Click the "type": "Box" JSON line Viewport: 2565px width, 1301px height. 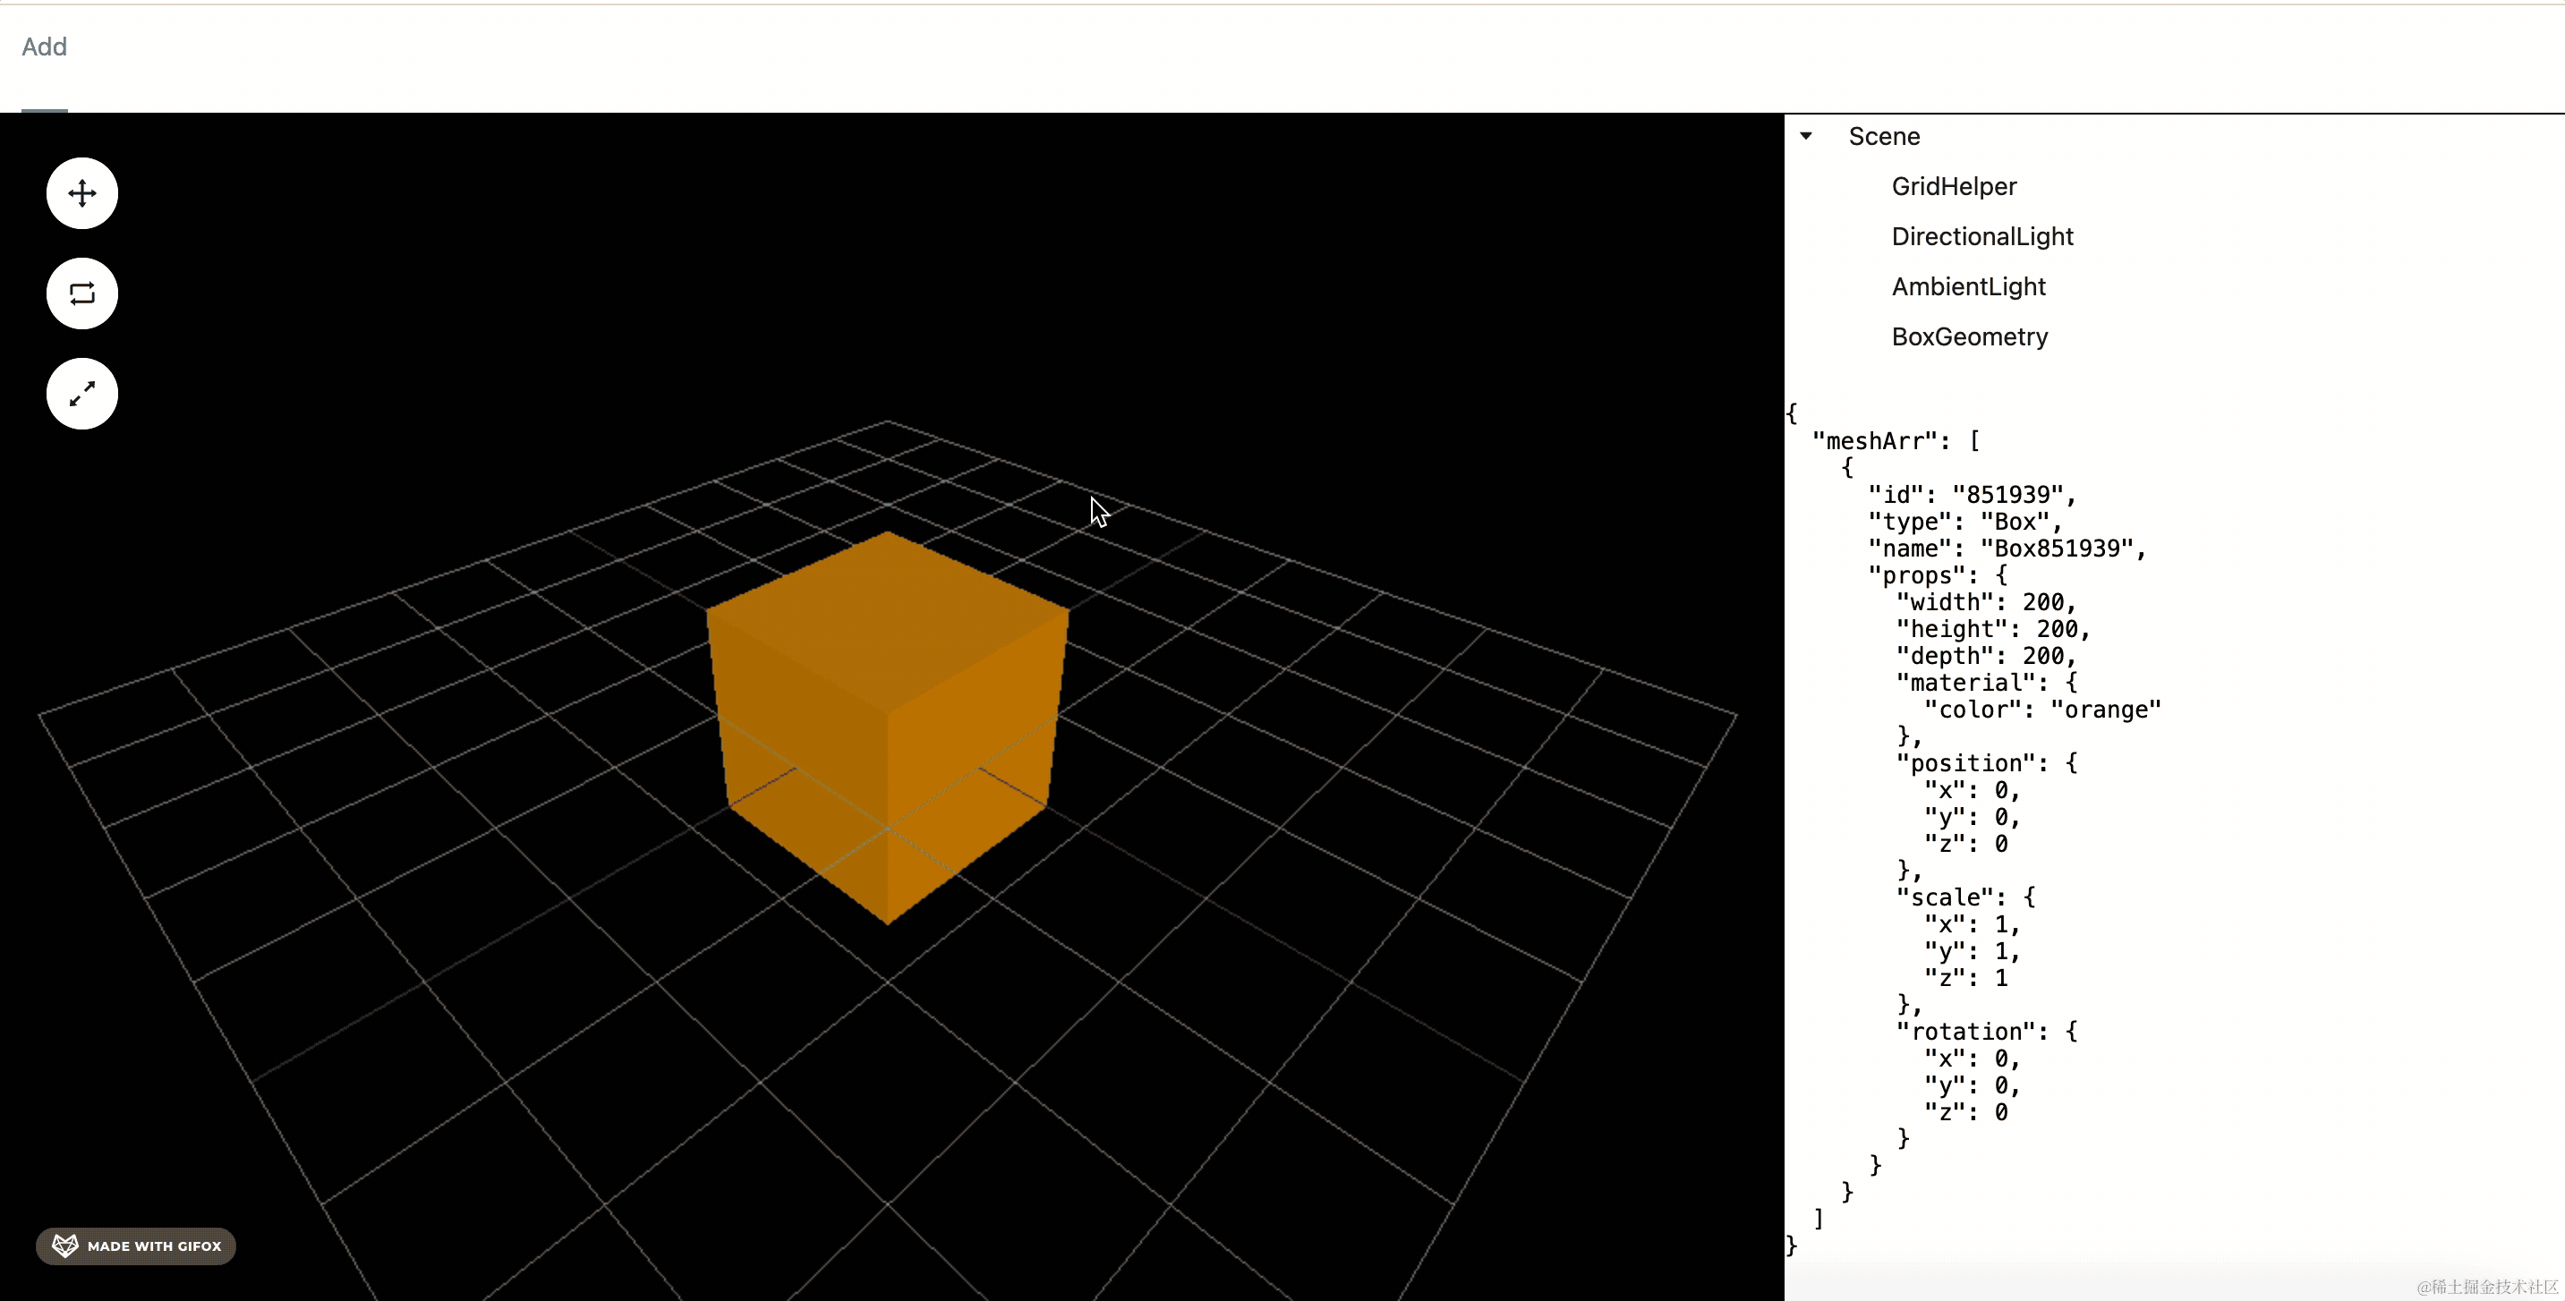1964,522
